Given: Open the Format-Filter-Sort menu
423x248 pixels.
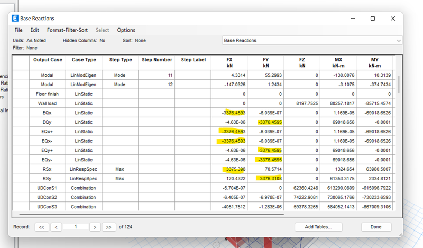Looking at the screenshot, I should pyautogui.click(x=67, y=30).
